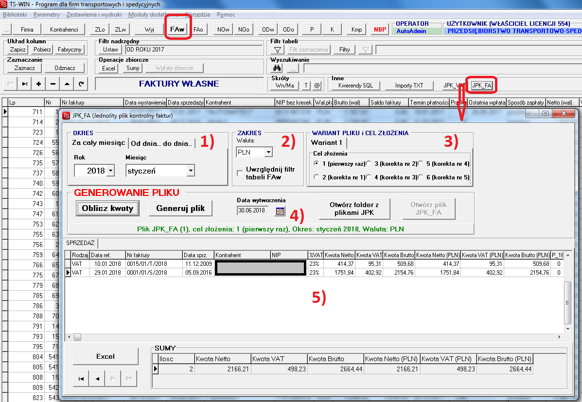
Task: Select 4 (korekta nr 3) radio
Action: [x=368, y=177]
